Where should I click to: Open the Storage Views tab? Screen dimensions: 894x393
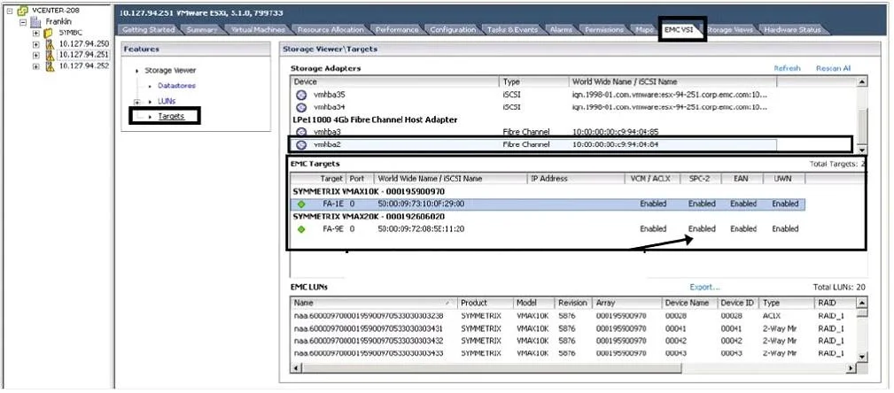pos(730,29)
